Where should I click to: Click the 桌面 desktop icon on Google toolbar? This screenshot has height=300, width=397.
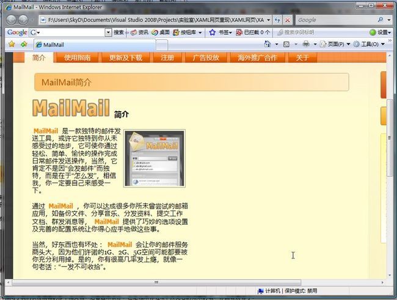(x=155, y=32)
